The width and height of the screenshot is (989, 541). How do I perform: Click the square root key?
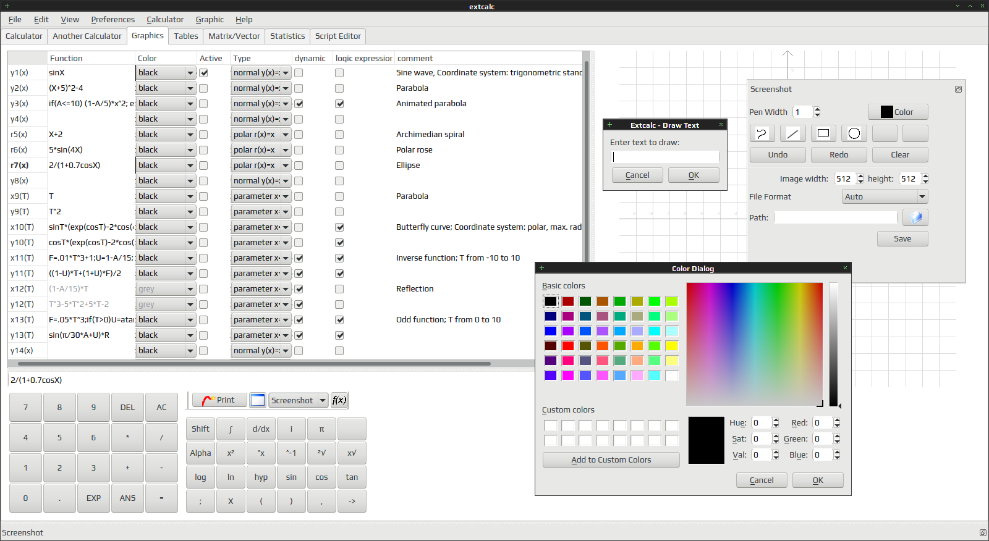(x=321, y=453)
